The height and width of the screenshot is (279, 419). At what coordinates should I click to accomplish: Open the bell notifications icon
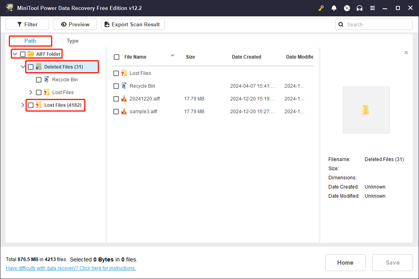click(x=334, y=8)
